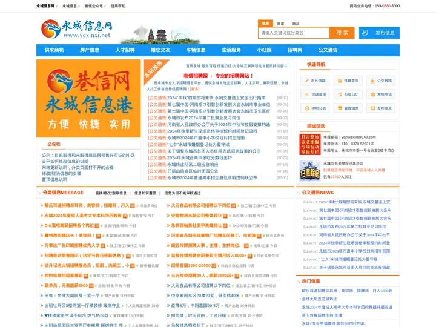The image size is (436, 327).
Task: Open 招聘网 in the navigation bar
Action: point(295,50)
